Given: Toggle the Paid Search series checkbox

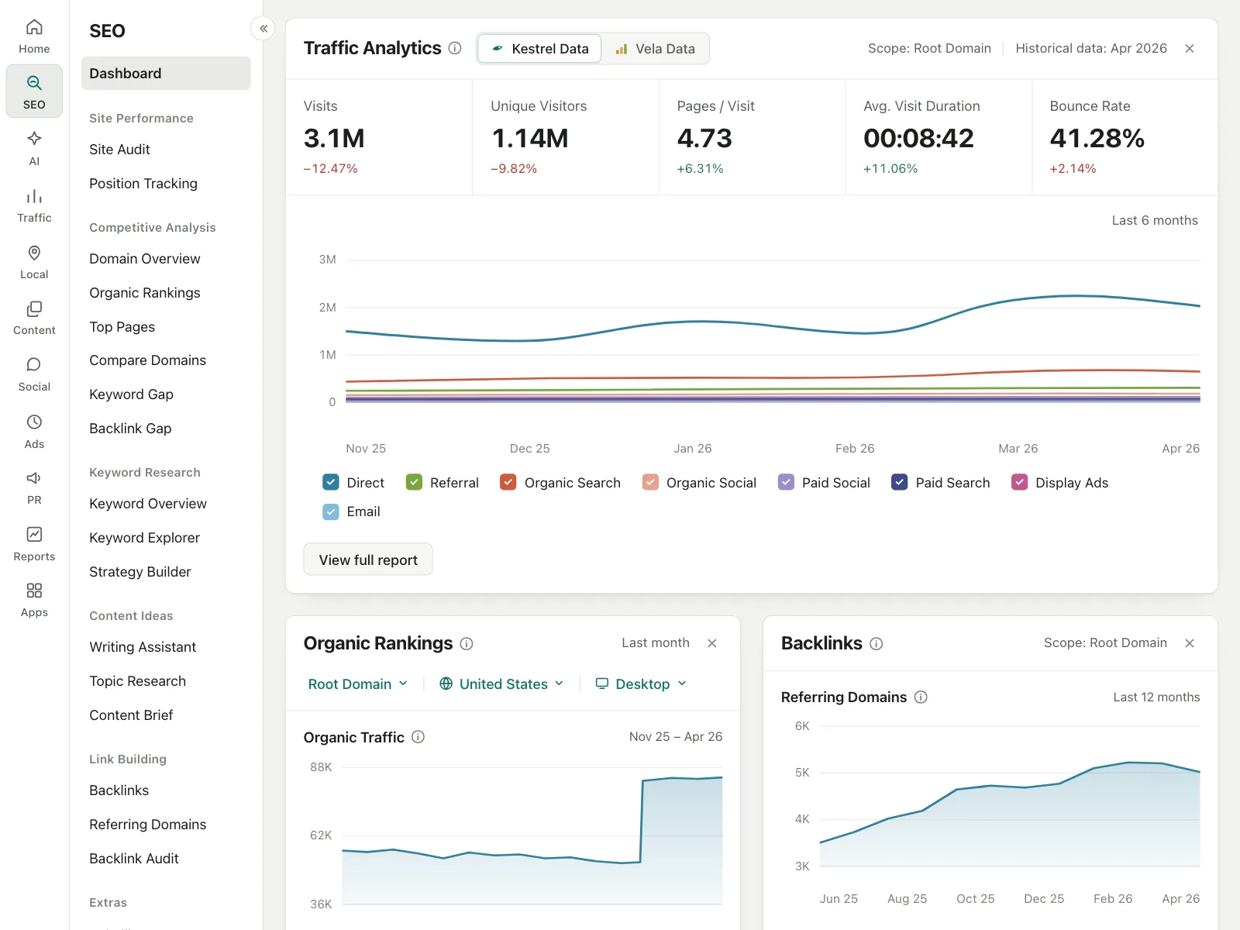Looking at the screenshot, I should pos(900,482).
